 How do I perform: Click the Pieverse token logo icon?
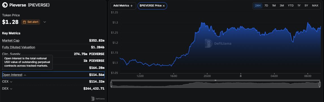tap(5, 5)
